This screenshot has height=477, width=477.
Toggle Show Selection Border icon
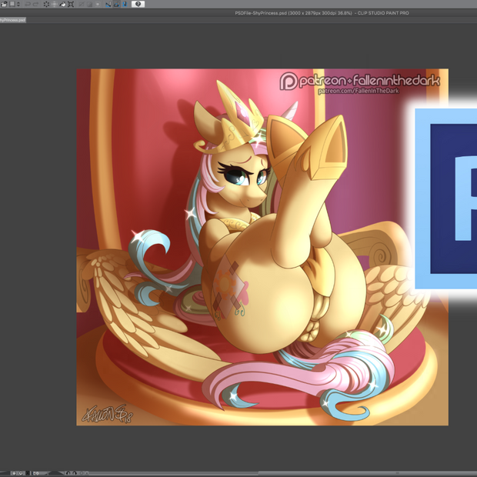[98, 4]
